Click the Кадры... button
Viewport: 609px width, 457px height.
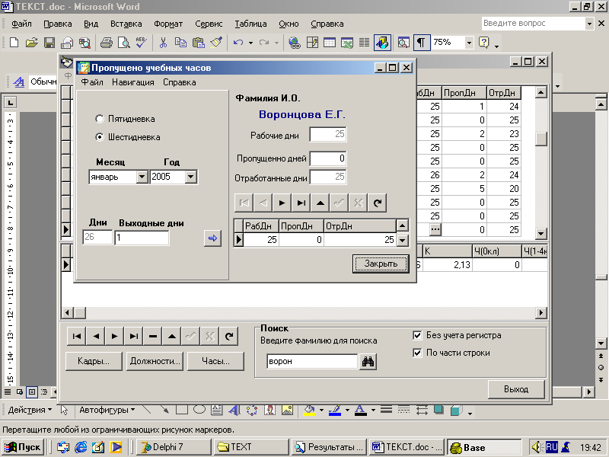94,362
